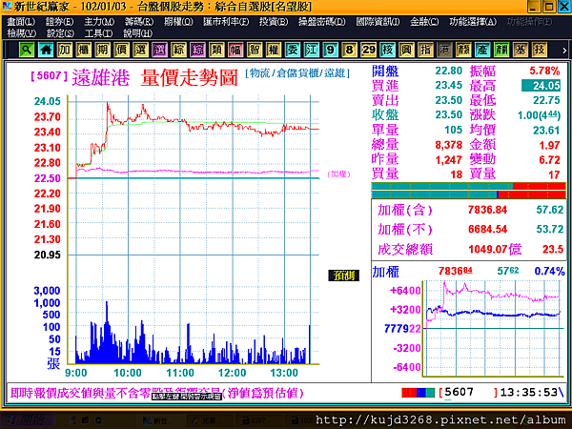Open the 證券(E) menu
The height and width of the screenshot is (429, 572).
(x=59, y=22)
